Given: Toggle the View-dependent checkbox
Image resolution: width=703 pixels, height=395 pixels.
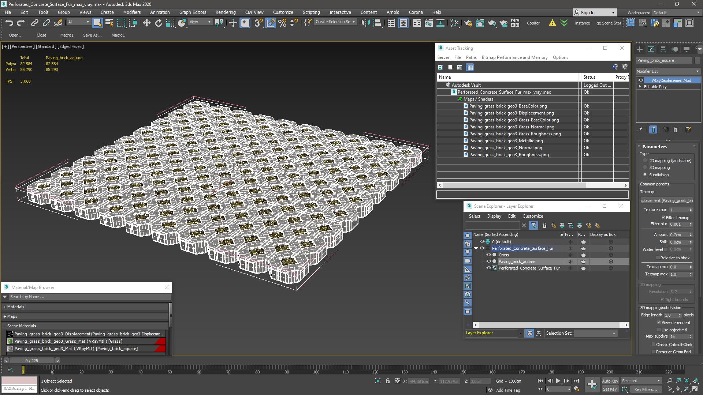Looking at the screenshot, I should click(x=659, y=323).
